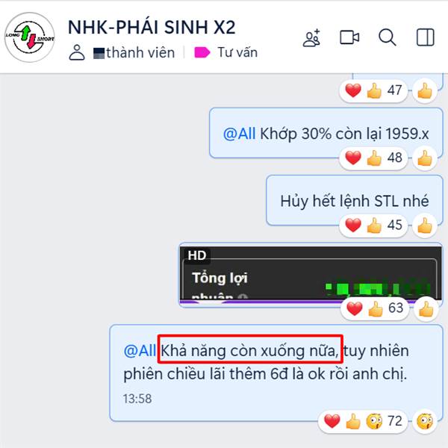Click the pink Tư vấn label tag
Screen dimensions: 448x448
click(225, 52)
